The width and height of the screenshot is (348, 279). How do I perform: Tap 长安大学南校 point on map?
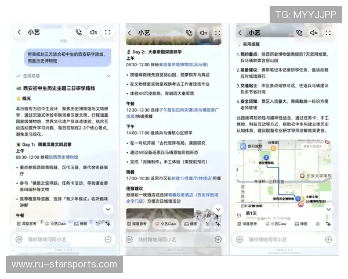[302, 176]
